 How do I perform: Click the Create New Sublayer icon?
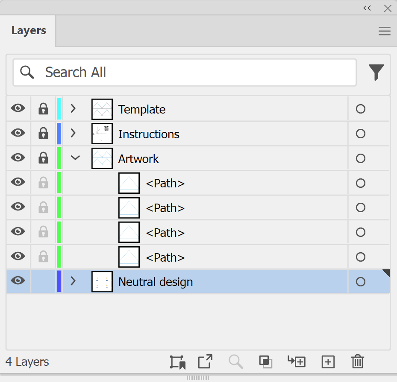(x=297, y=362)
